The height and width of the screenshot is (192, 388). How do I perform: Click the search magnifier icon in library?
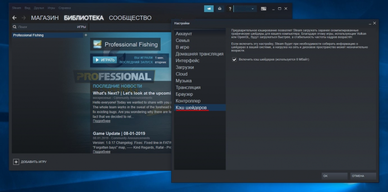tap(15, 27)
